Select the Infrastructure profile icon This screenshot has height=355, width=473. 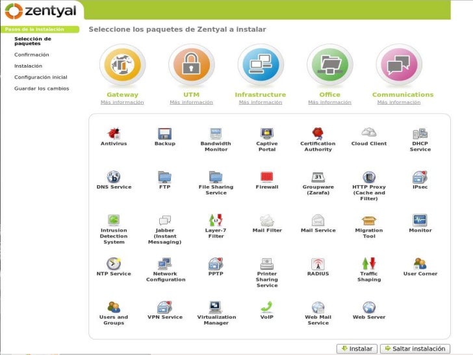coord(261,64)
